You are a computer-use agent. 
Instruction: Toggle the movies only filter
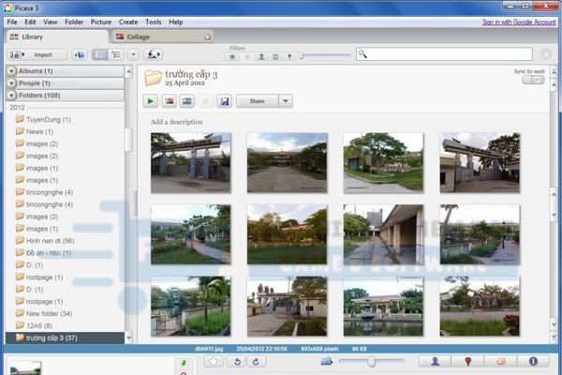275,56
